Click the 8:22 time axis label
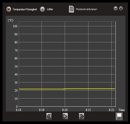This screenshot has height=124, width=130. [x=111, y=110]
